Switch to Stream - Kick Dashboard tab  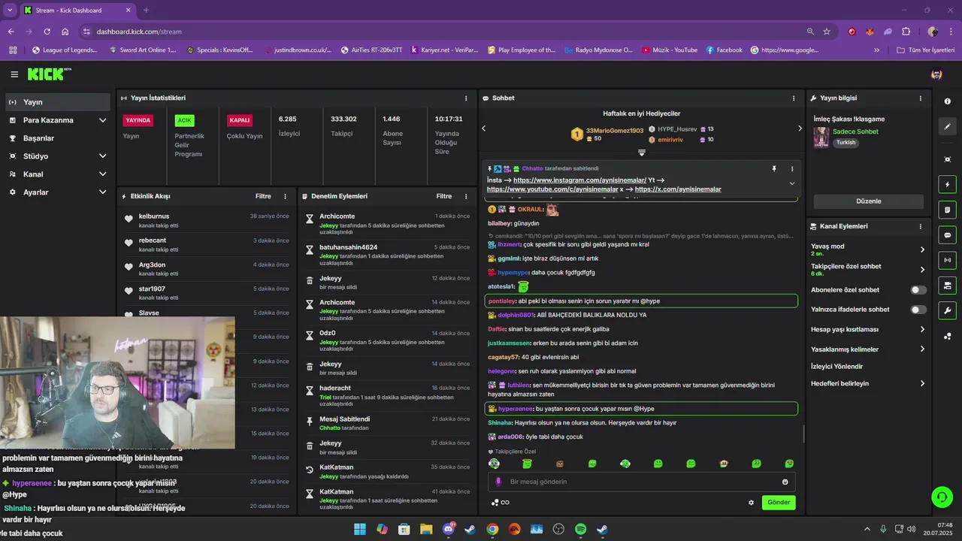tap(77, 11)
